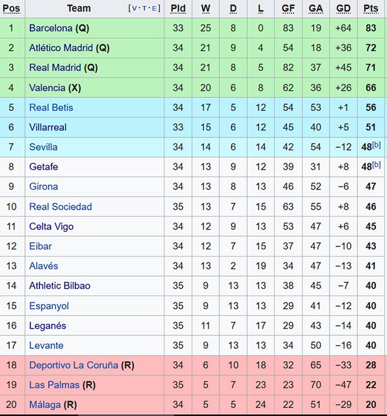Click the T talk link in header
387x416 pixels.
(x=144, y=8)
